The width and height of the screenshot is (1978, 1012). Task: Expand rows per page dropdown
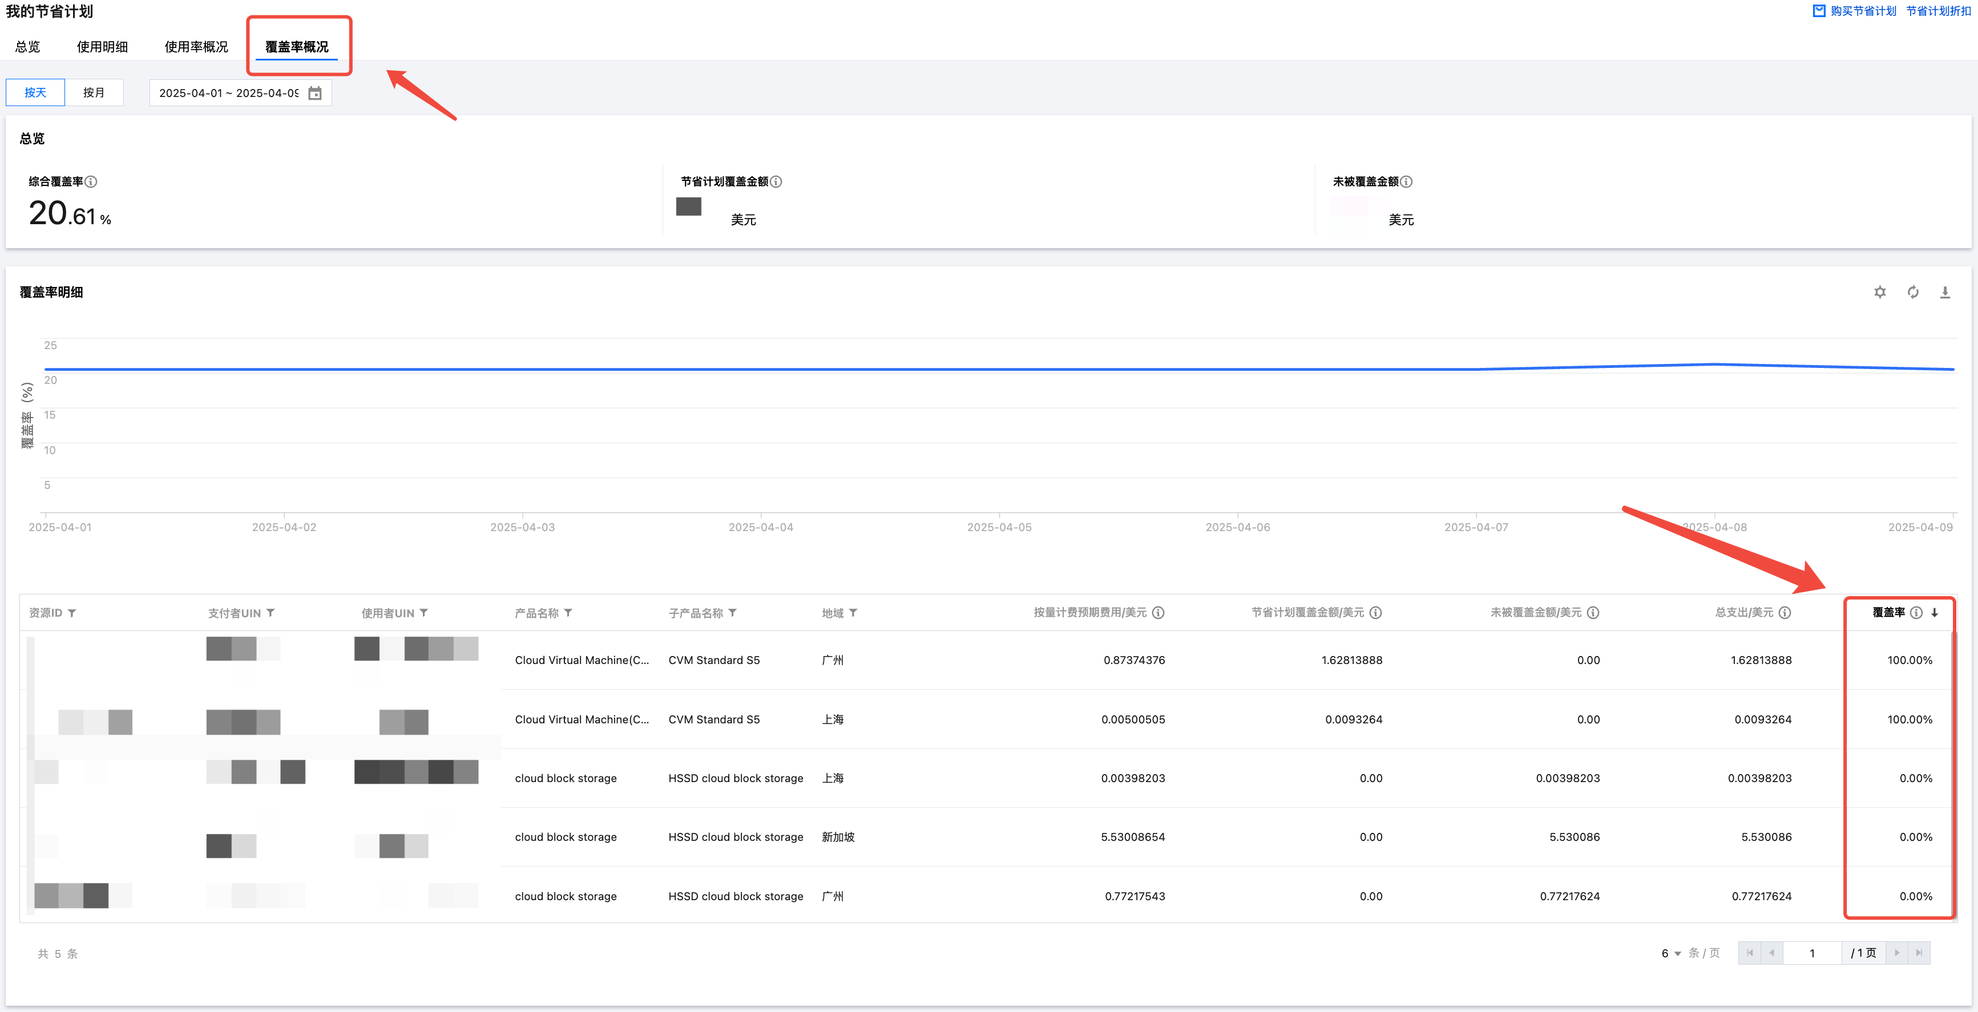(1671, 953)
